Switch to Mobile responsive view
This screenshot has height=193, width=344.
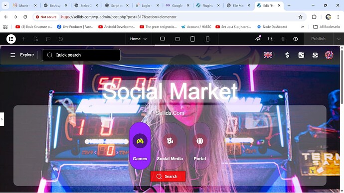(207, 39)
